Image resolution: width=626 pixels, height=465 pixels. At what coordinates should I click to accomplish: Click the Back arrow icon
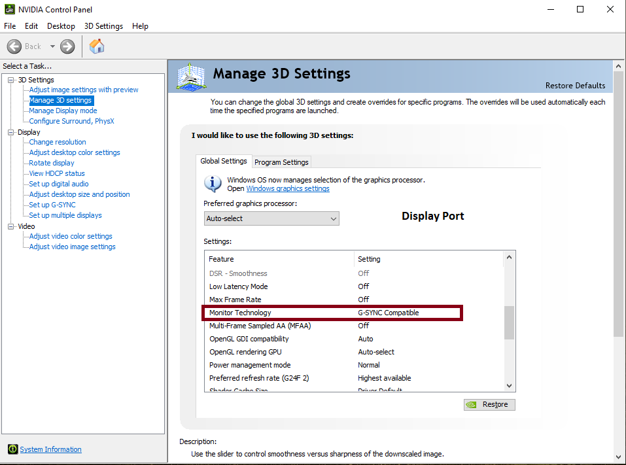(14, 46)
